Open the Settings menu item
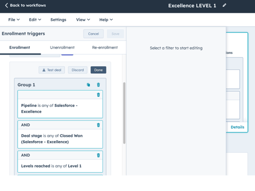255x191 pixels. pos(58,20)
